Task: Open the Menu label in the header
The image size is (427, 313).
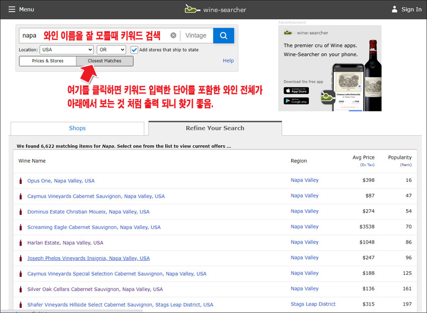Action: (27, 10)
